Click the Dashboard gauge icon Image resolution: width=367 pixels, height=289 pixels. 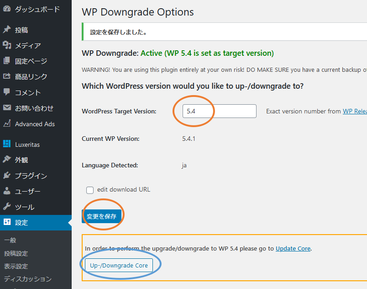point(7,9)
